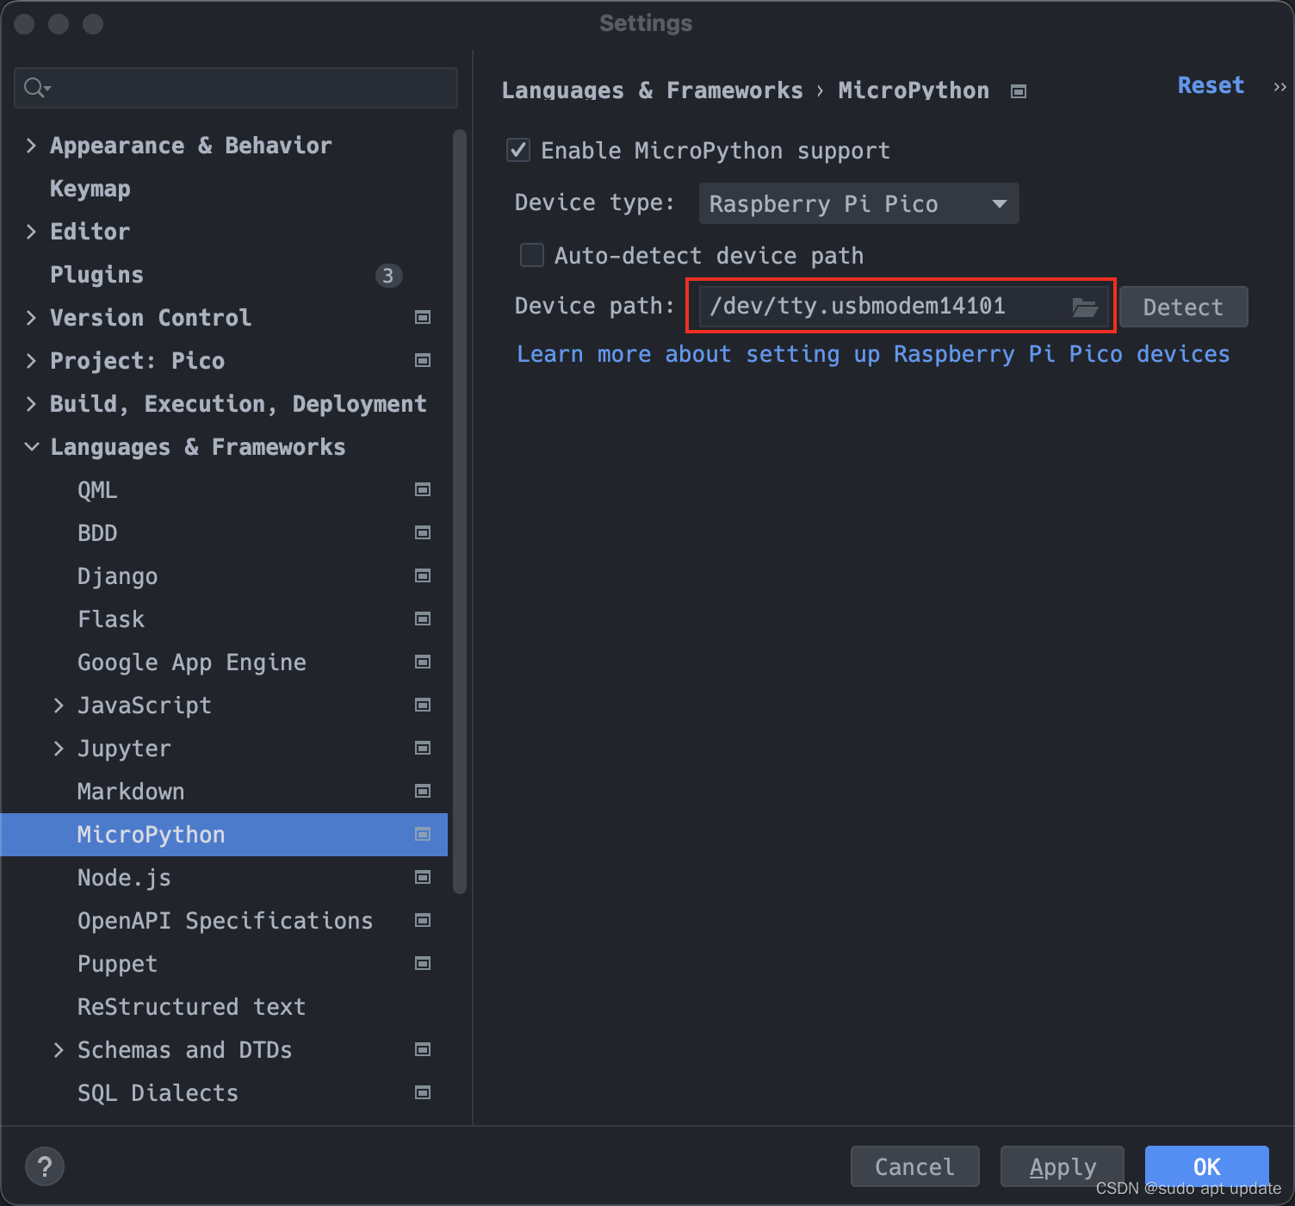Open the Device type dropdown

(858, 203)
